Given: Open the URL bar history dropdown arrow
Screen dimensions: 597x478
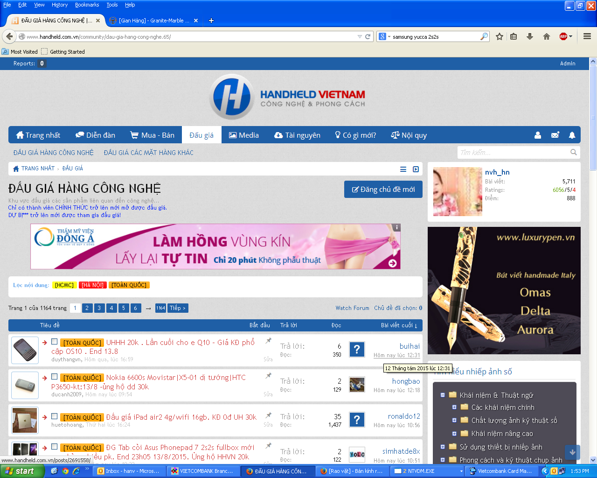Looking at the screenshot, I should coord(359,36).
